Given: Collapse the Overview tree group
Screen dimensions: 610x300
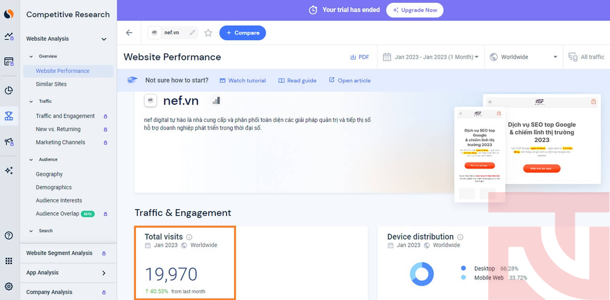Looking at the screenshot, I should [31, 57].
